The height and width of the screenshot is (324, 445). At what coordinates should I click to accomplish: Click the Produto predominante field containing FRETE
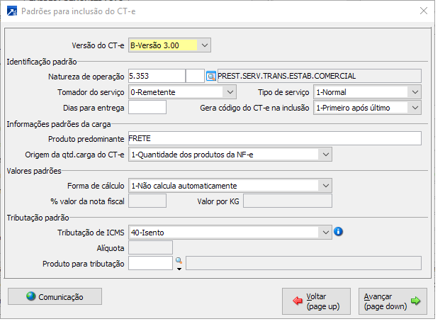275,138
